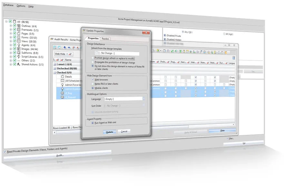Screen dimensions: 284x187
Task: Click the trash bin icon in Audit Results
Action: tap(234, 58)
